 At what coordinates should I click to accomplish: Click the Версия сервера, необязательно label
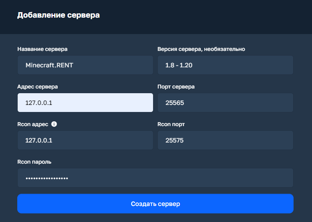201,49
